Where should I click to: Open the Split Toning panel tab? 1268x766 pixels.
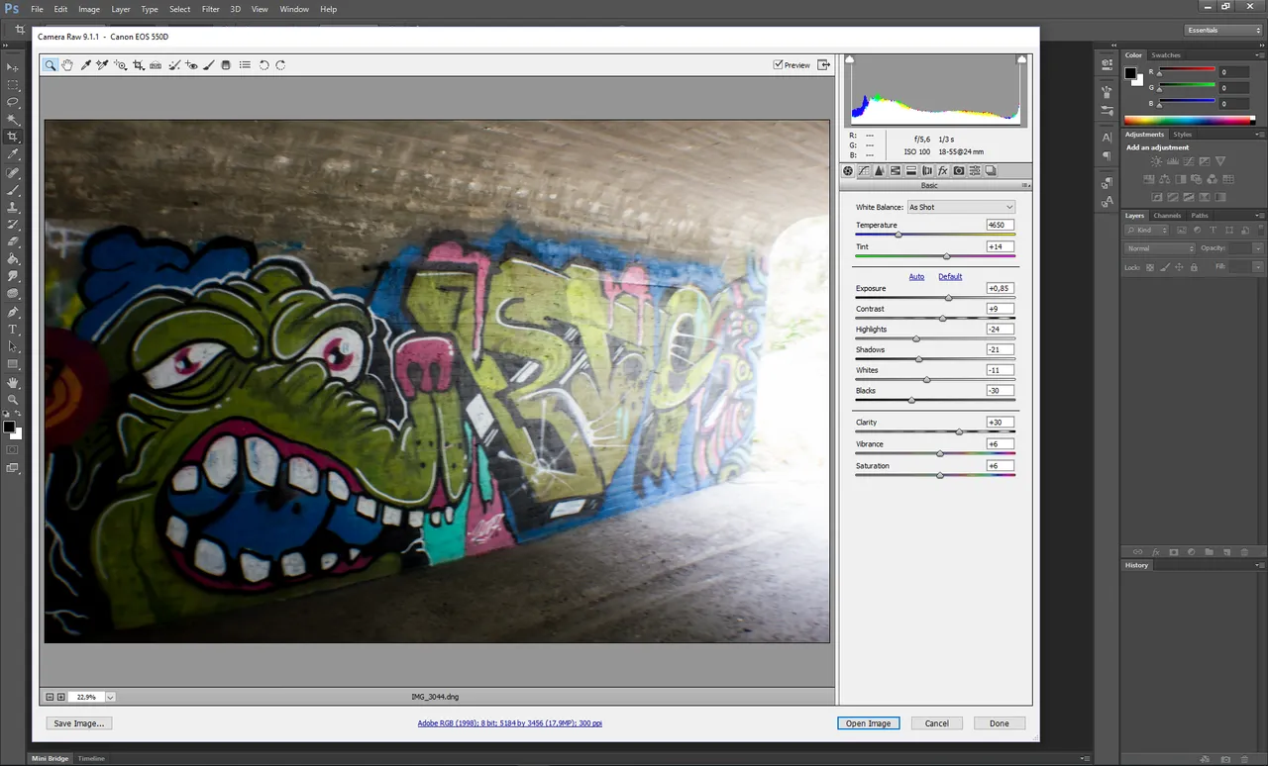(911, 171)
